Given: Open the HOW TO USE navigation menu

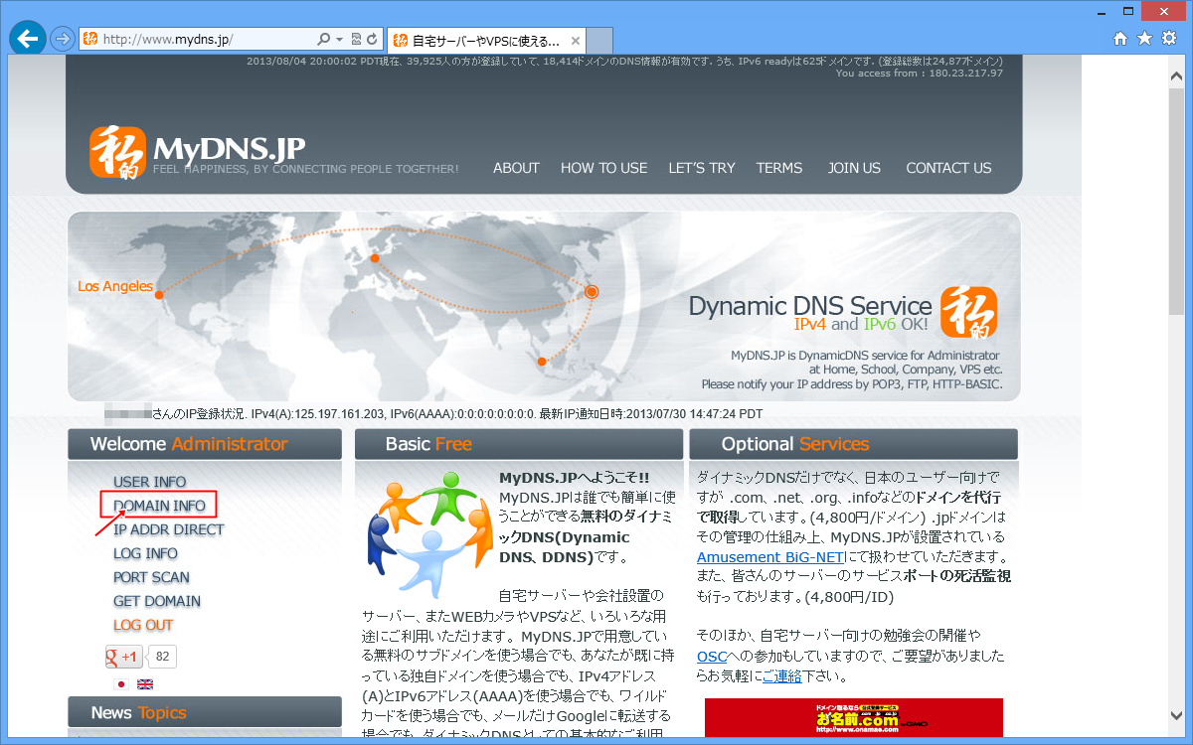Looking at the screenshot, I should [x=603, y=168].
